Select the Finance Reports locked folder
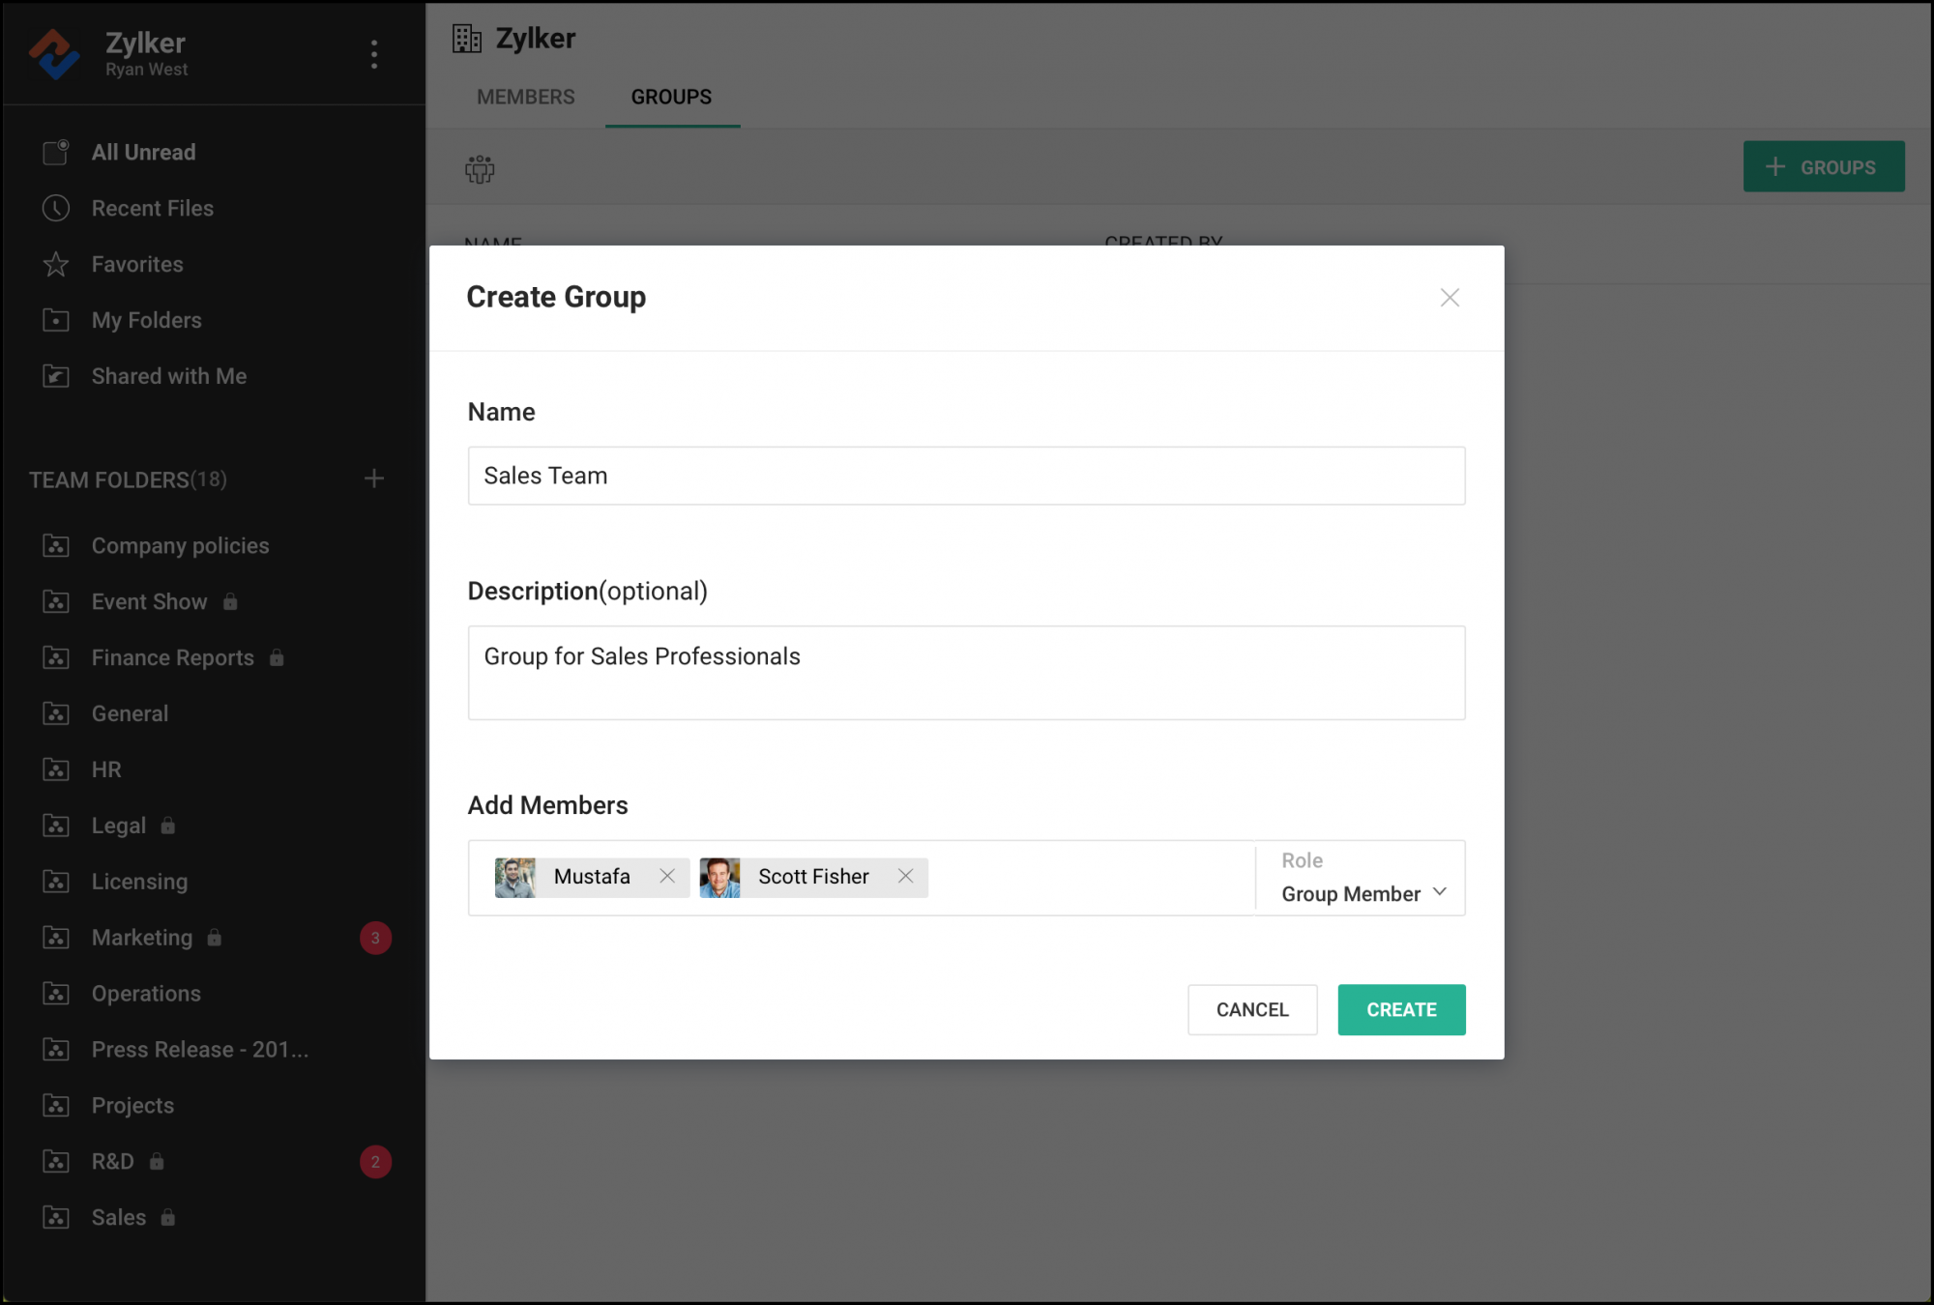The width and height of the screenshot is (1934, 1305). point(171,657)
